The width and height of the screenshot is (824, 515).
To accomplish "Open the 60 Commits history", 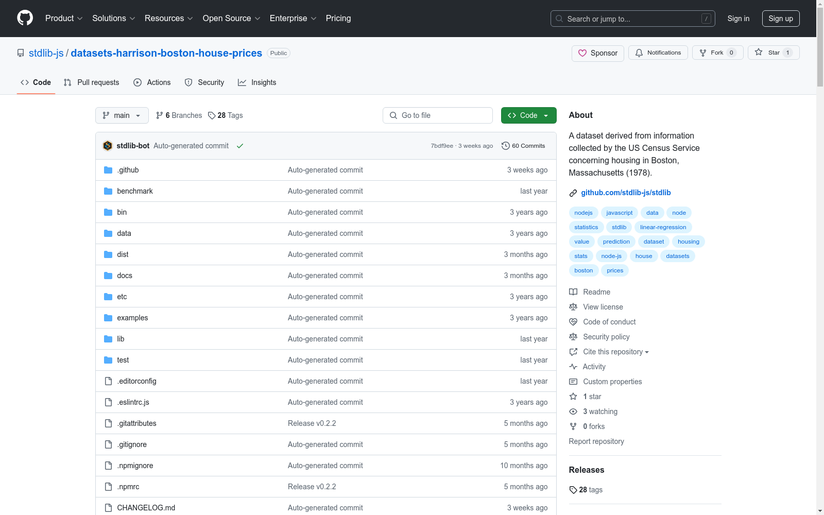I will pyautogui.click(x=523, y=146).
